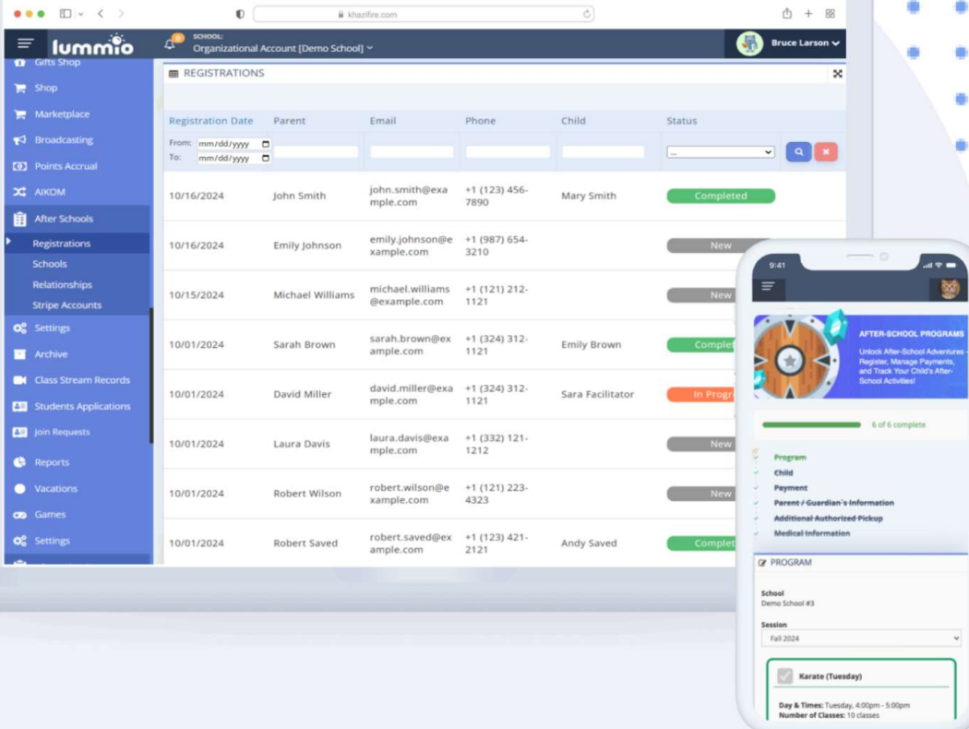Image resolution: width=969 pixels, height=729 pixels.
Task: Select the Broadcasting megaphone icon in sidebar
Action: pos(20,139)
